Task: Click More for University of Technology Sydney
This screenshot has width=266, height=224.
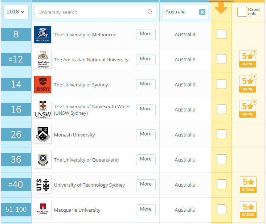Action: [146, 185]
